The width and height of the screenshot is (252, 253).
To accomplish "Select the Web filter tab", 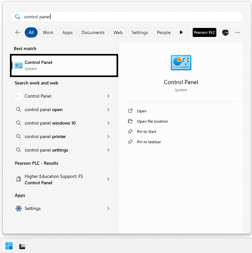I will (x=118, y=32).
